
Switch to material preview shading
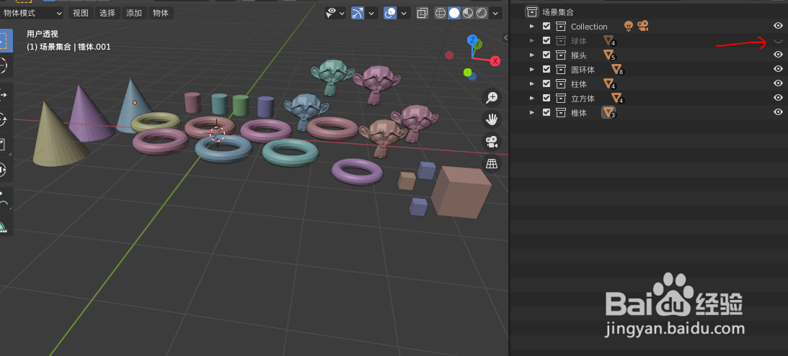coord(468,13)
